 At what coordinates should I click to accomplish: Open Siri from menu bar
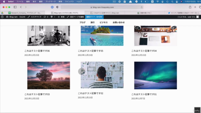(x=181, y=2)
